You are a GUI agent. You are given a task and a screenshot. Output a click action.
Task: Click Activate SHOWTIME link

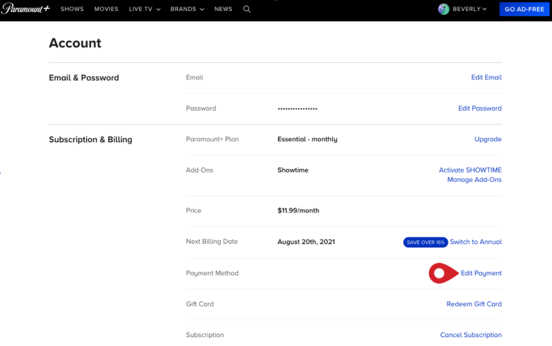click(x=470, y=170)
